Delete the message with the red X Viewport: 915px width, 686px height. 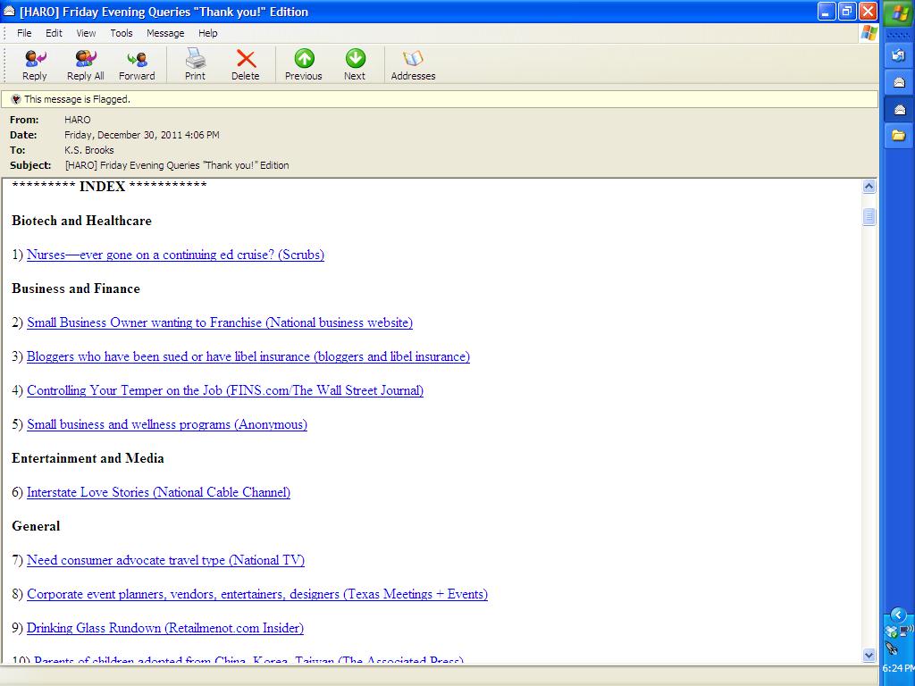tap(245, 64)
